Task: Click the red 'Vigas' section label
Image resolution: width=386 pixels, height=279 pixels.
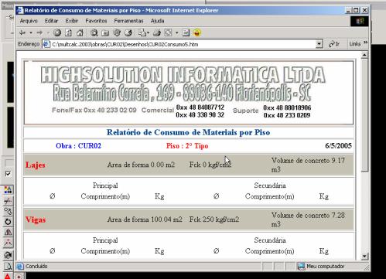Action: tap(36, 219)
